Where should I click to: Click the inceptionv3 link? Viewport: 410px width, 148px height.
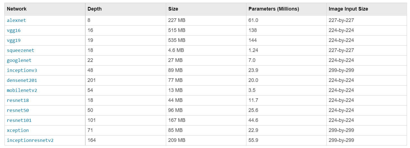[22, 70]
